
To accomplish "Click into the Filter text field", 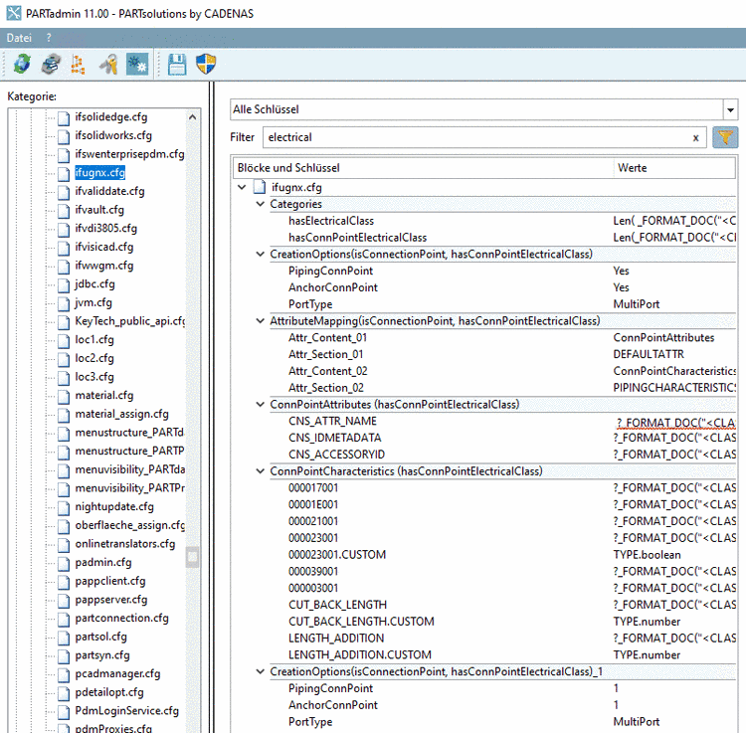I will click(472, 137).
